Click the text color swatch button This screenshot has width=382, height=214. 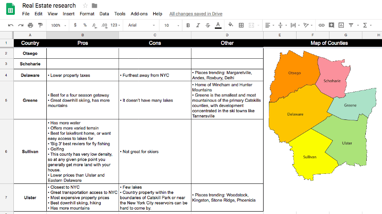[x=218, y=25]
